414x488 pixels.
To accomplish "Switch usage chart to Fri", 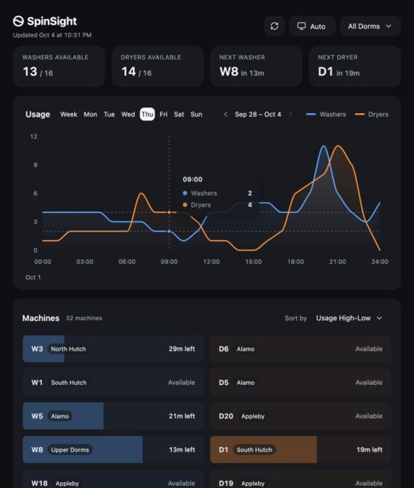I will (x=164, y=114).
